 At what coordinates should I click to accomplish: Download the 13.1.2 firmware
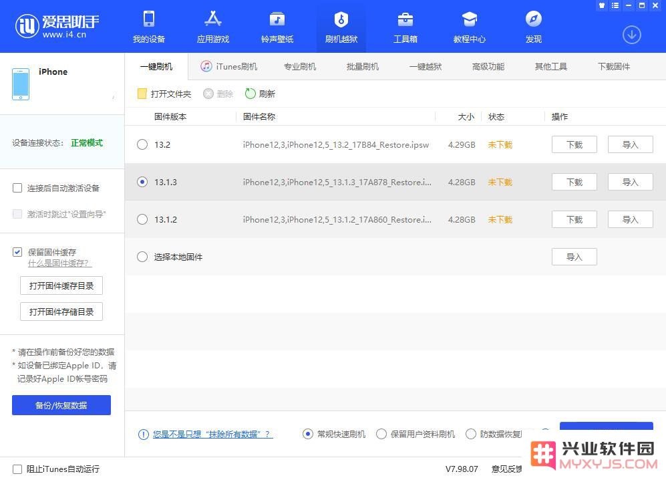click(574, 219)
